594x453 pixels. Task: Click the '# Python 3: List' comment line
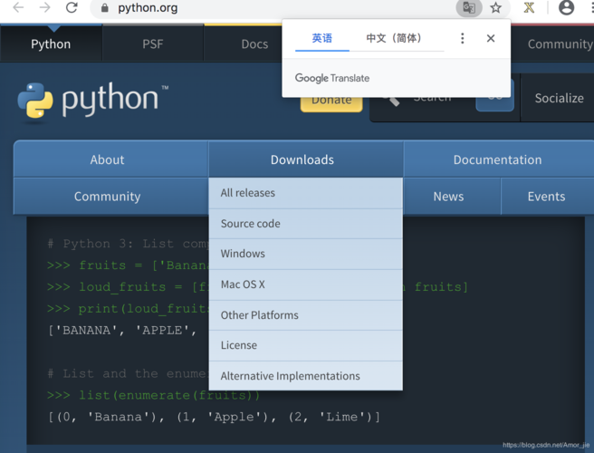(128, 244)
